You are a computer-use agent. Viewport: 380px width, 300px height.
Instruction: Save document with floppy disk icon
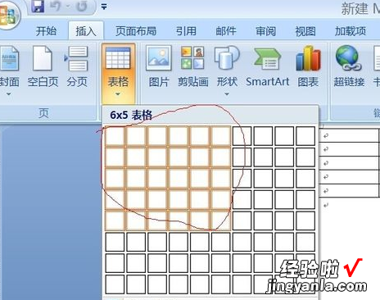(38, 6)
